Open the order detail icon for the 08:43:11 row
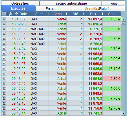127x116 pixels. pos(4,113)
